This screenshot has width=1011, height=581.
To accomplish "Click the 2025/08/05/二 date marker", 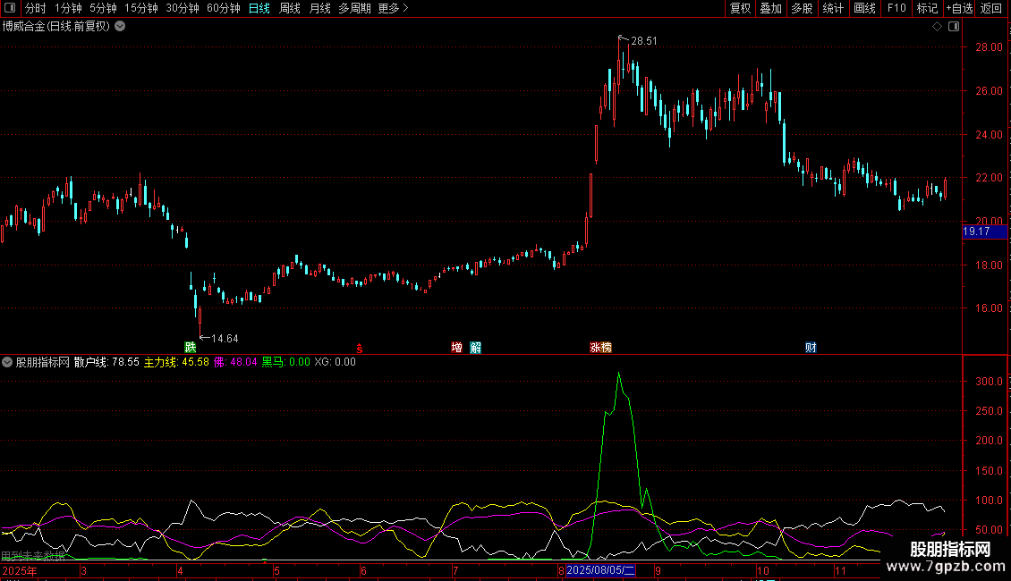I will pos(601,570).
